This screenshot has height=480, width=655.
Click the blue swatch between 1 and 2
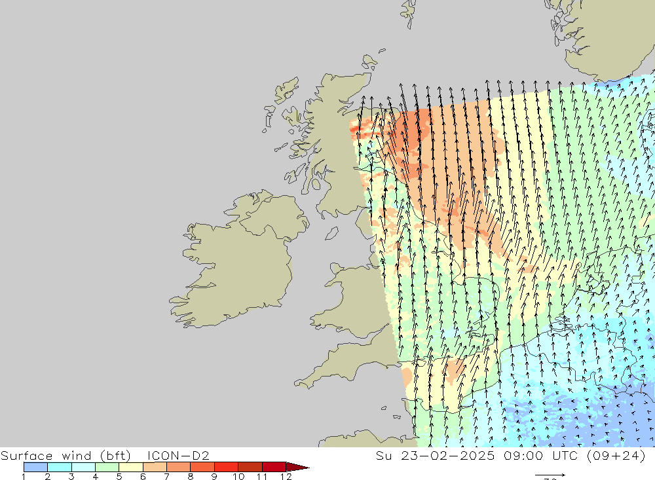tap(35, 467)
